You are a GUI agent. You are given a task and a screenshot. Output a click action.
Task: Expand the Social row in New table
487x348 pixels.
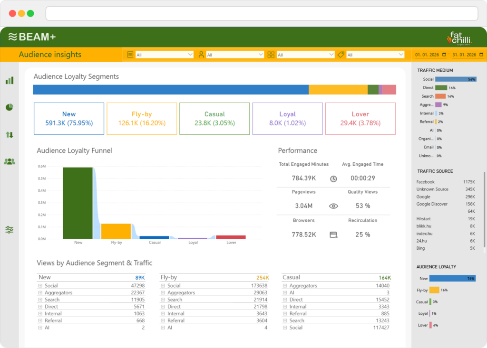(x=40, y=286)
